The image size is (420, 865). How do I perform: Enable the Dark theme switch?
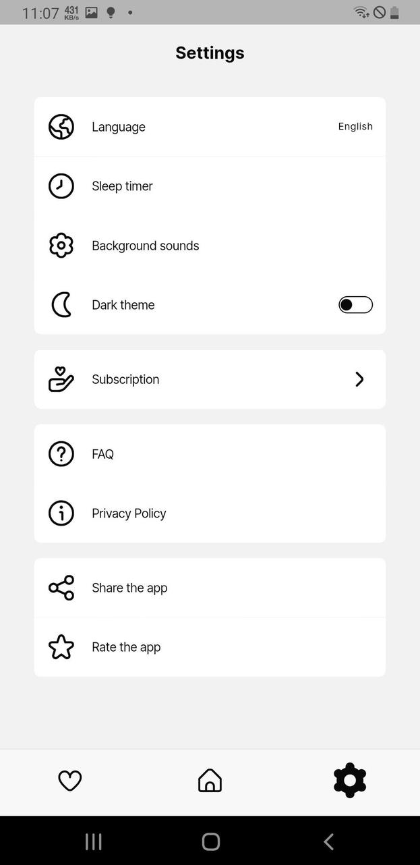(355, 304)
